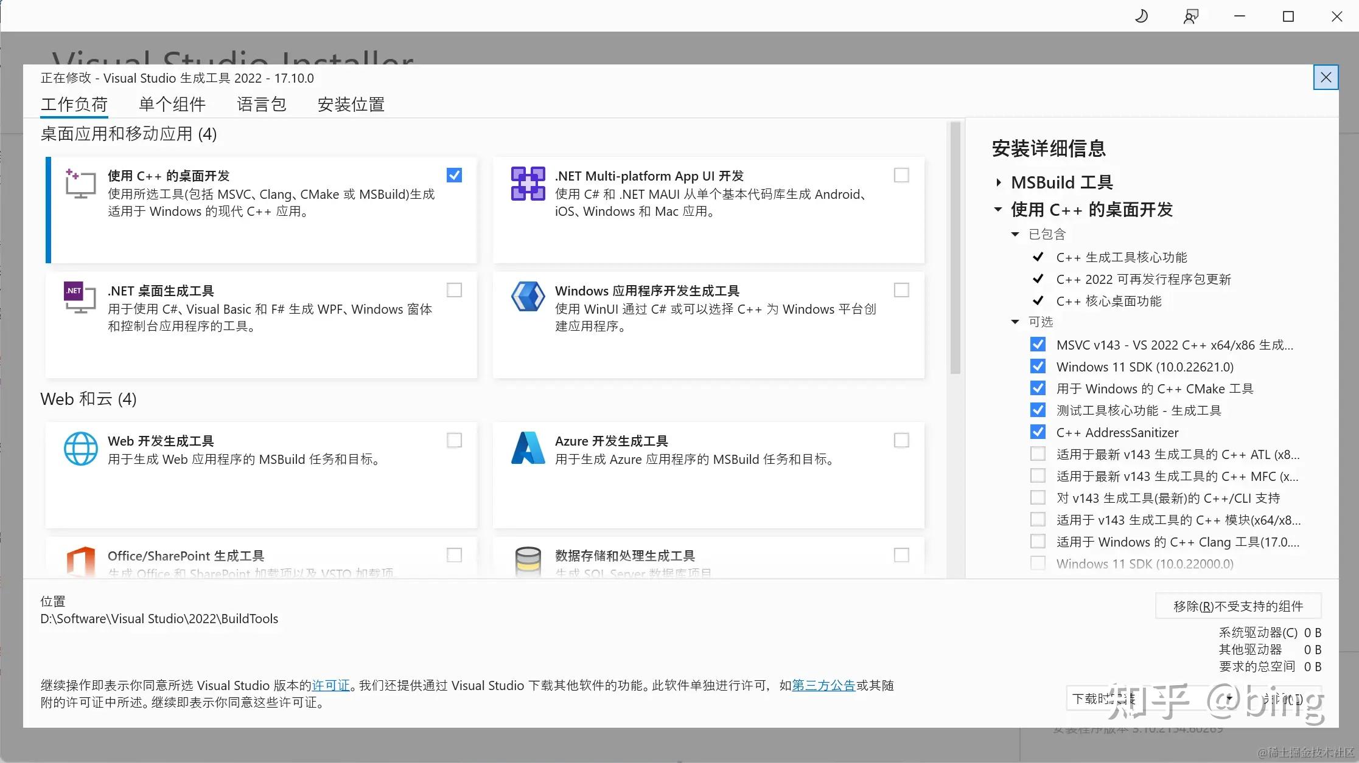
Task: Click the 数据存储和处理生成工具 database icon
Action: [x=528, y=561]
